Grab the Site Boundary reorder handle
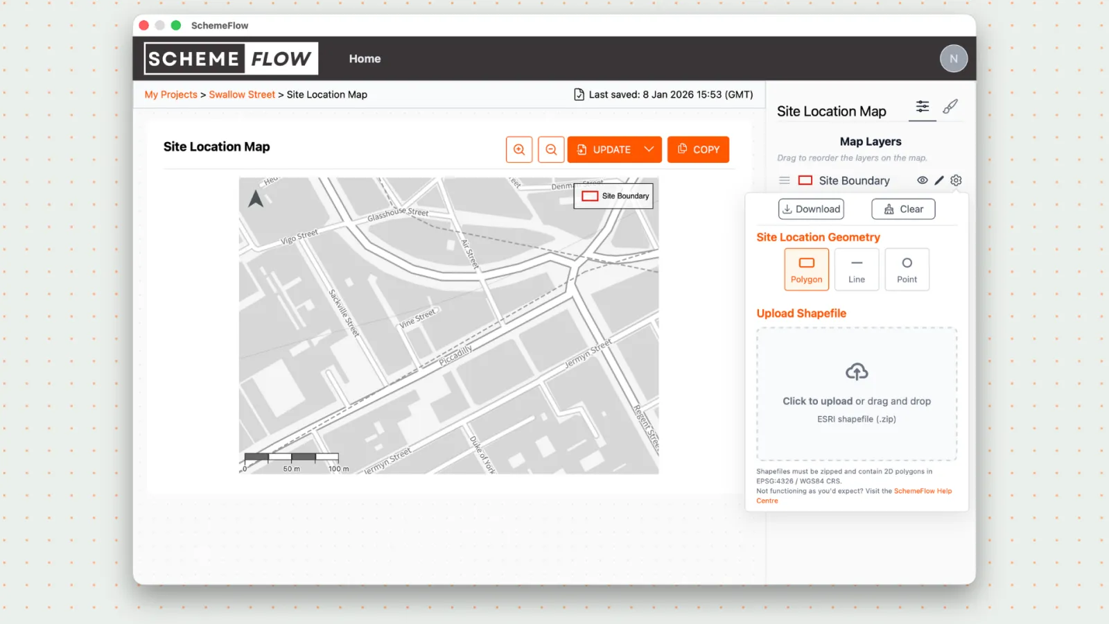This screenshot has width=1109, height=624. pyautogui.click(x=784, y=180)
